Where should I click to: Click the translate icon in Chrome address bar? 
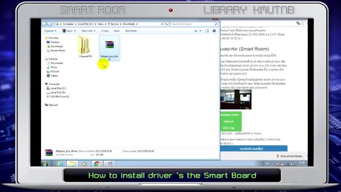[x=298, y=23]
